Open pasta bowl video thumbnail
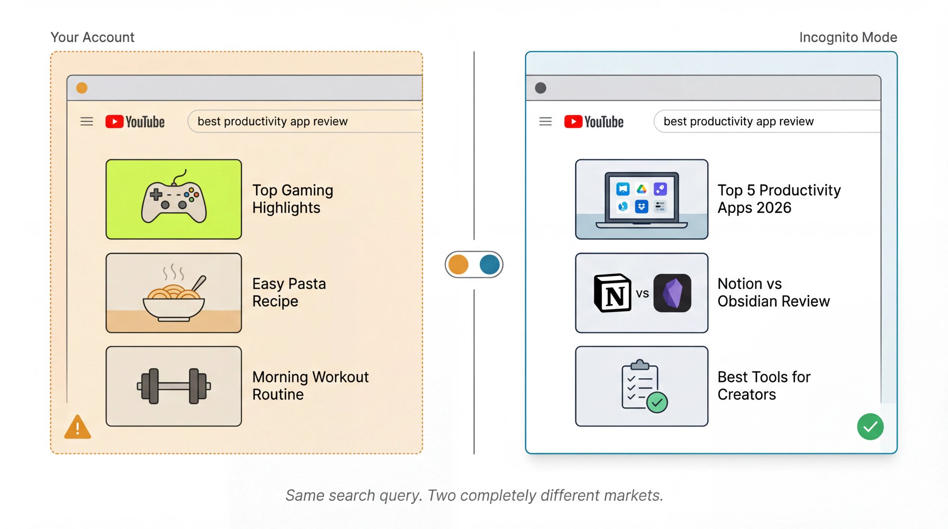This screenshot has width=948, height=529. (174, 292)
